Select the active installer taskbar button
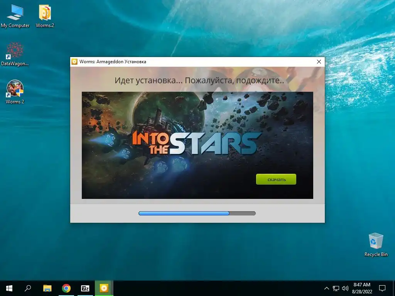 point(104,288)
